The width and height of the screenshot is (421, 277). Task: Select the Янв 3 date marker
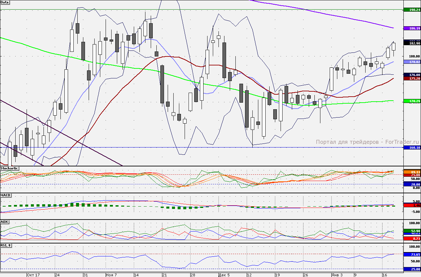(x=337, y=275)
